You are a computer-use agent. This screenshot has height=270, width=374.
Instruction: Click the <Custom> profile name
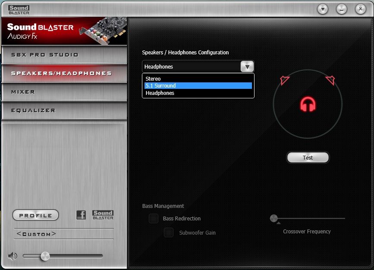pos(36,234)
